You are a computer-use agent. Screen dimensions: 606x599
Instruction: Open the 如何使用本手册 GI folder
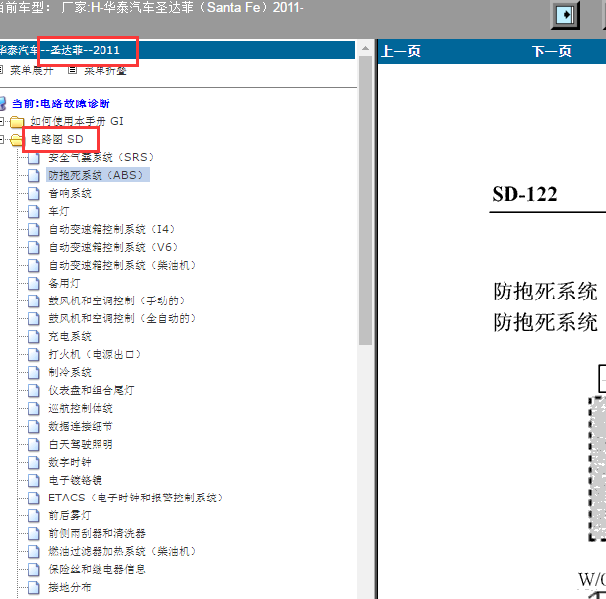coord(77,121)
